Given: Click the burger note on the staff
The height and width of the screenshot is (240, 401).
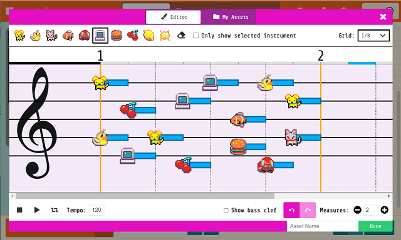Looking at the screenshot, I should point(238,147).
